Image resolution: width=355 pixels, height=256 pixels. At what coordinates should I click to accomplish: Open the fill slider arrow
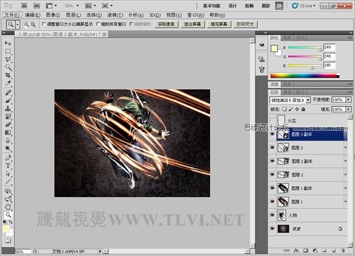click(x=349, y=109)
